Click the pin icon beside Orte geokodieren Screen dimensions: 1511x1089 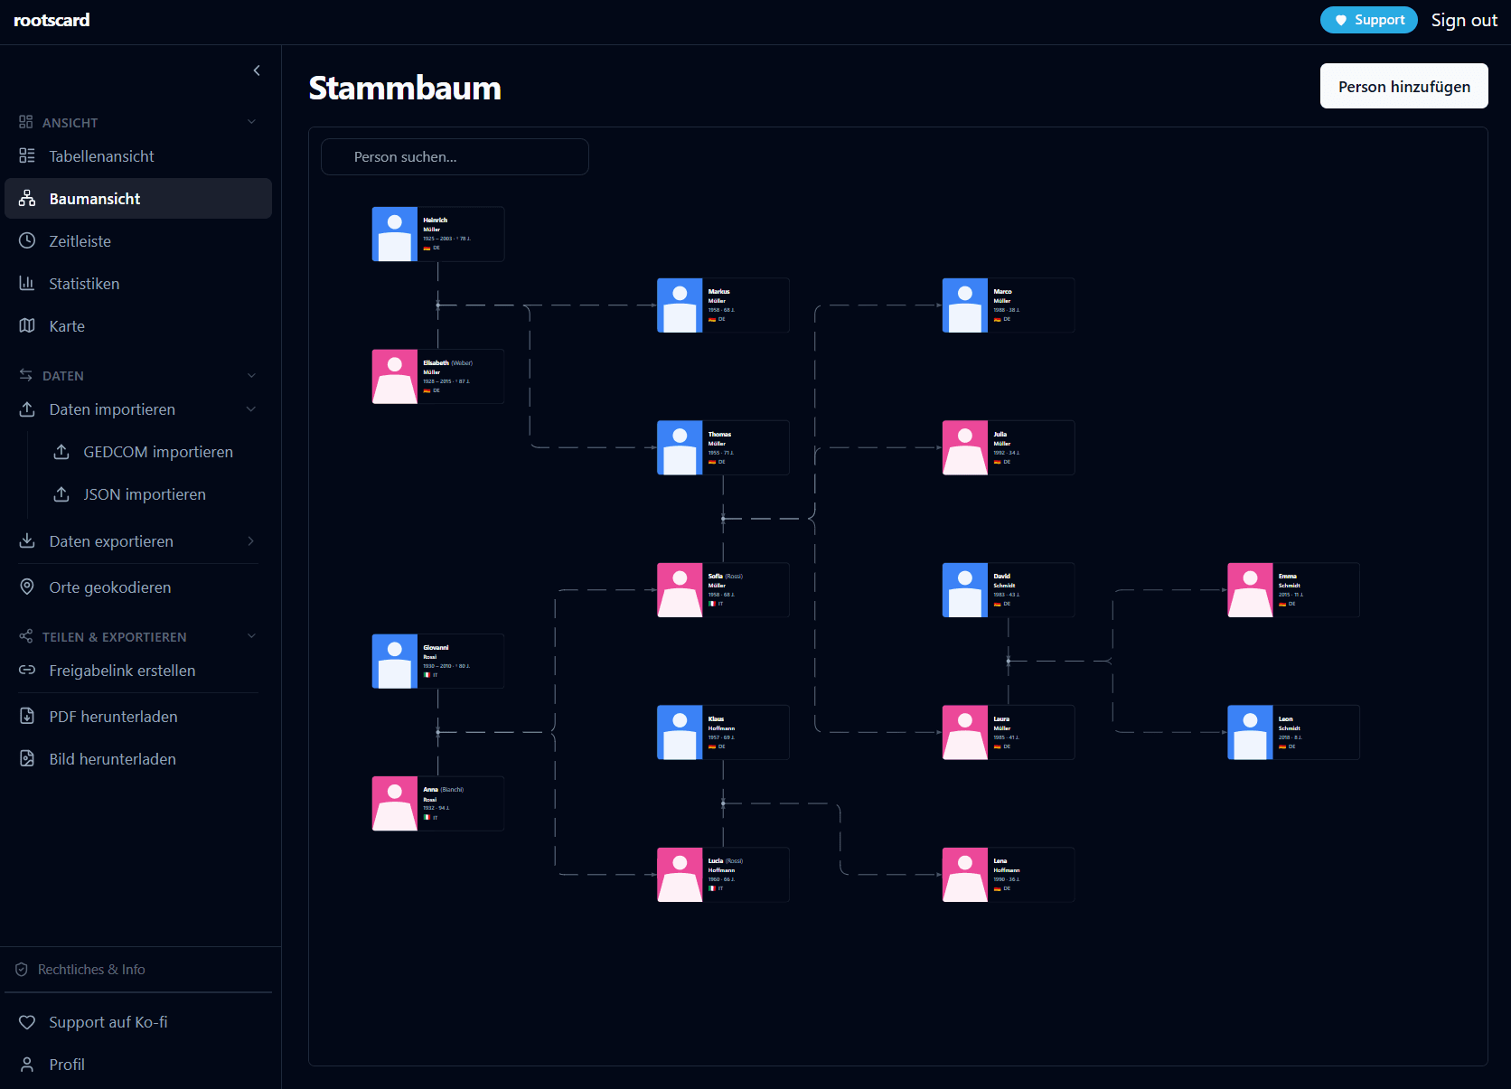click(27, 587)
